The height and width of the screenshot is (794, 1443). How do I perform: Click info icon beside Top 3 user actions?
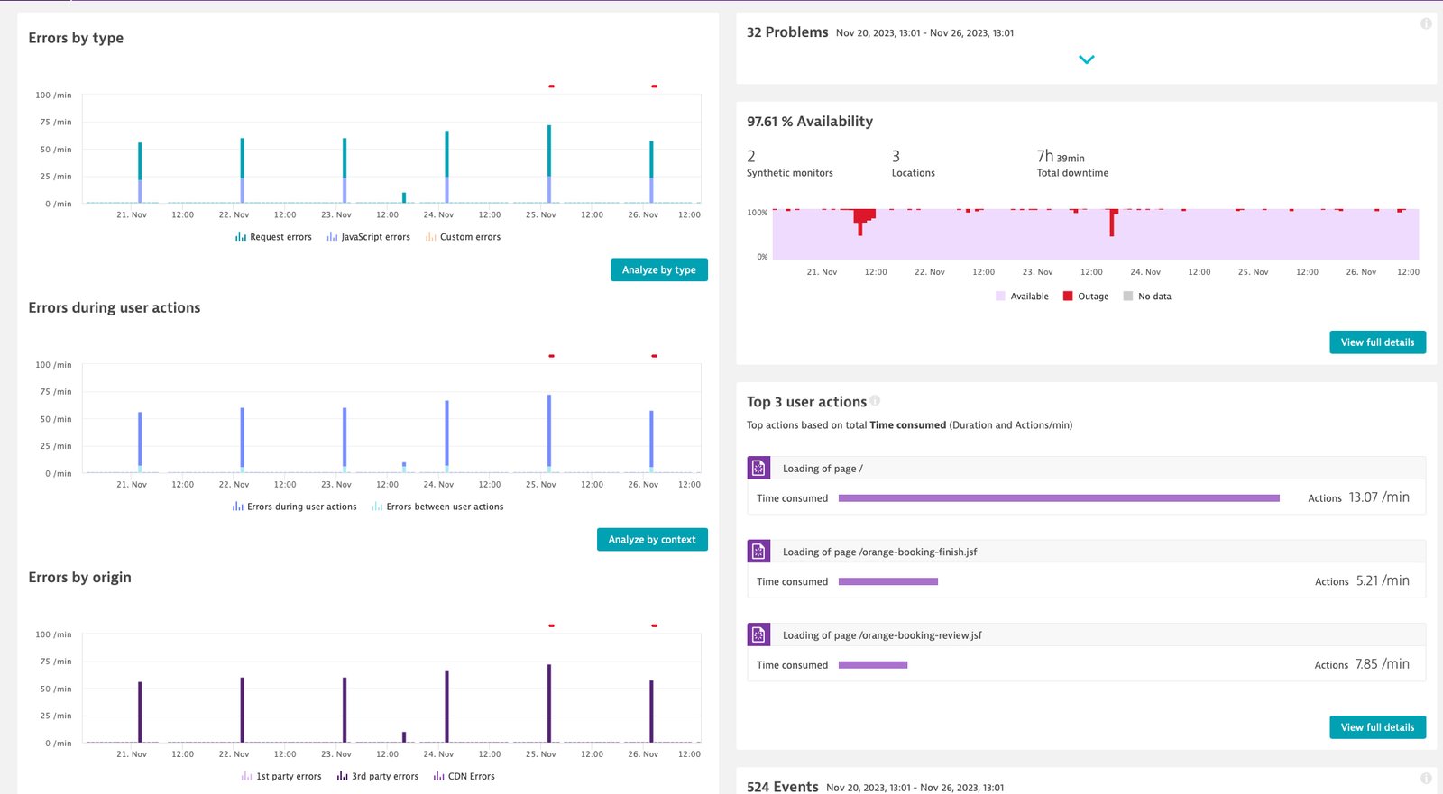click(x=875, y=401)
